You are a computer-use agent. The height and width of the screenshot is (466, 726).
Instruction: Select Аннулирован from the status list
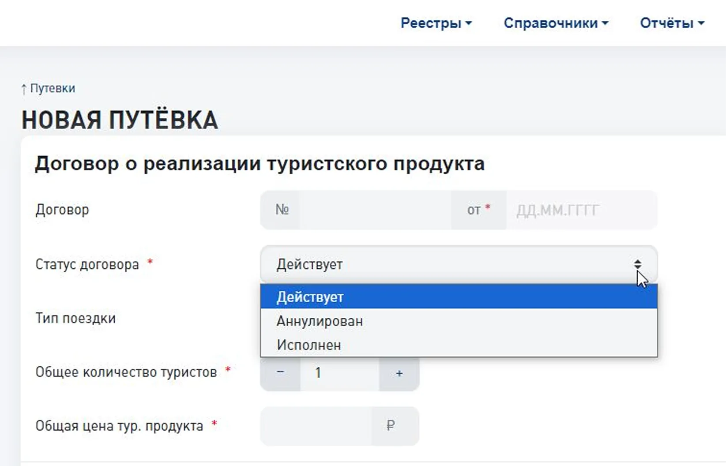(319, 321)
